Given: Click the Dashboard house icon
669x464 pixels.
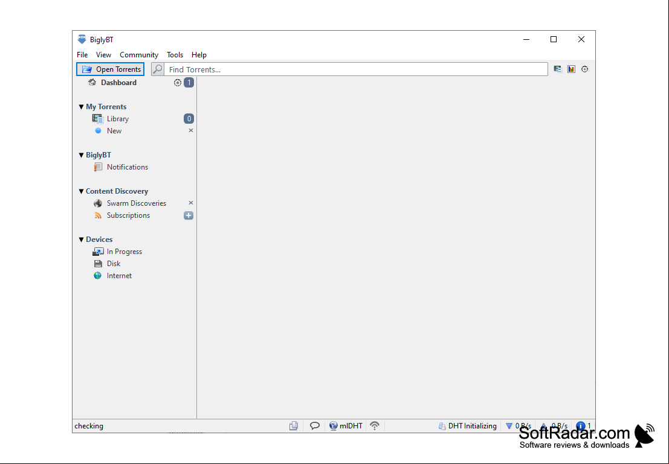Looking at the screenshot, I should (x=92, y=82).
